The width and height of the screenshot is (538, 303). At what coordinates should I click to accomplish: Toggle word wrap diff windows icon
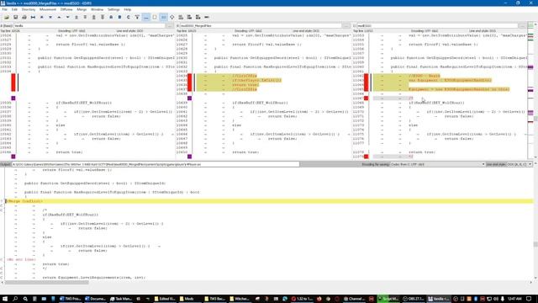(171, 17)
